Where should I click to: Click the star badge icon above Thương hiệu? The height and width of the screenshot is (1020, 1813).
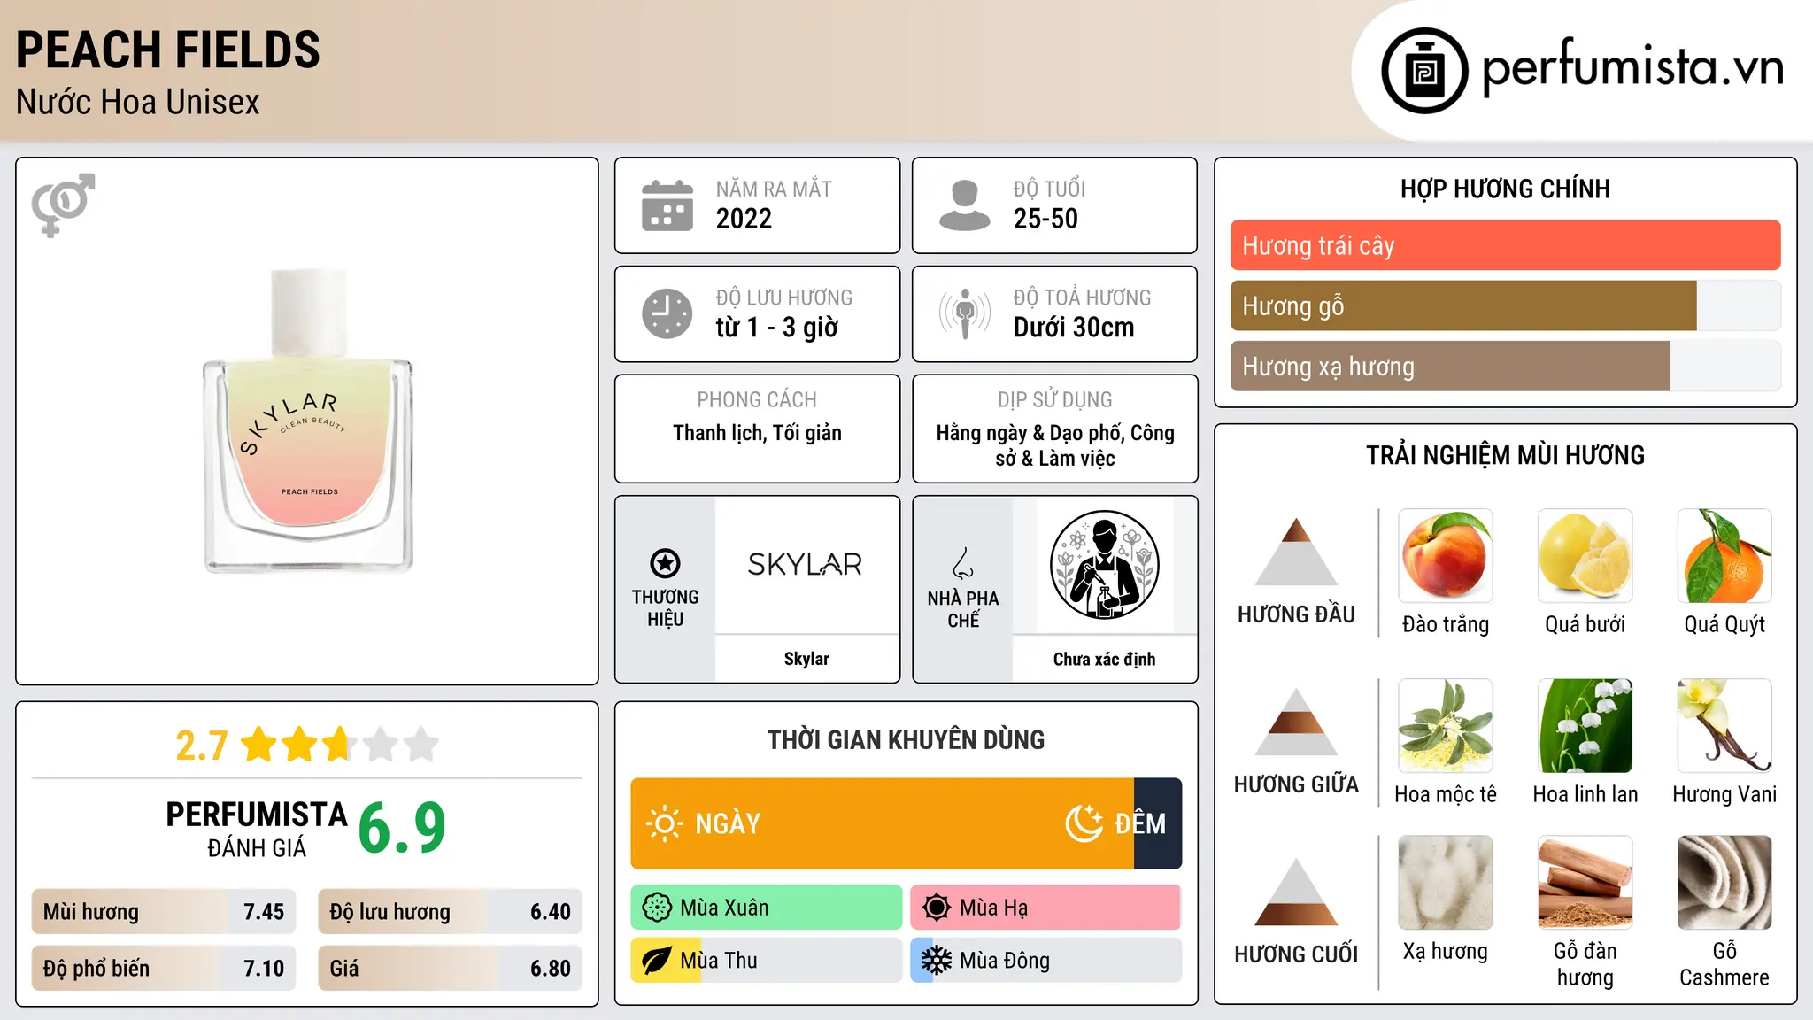pyautogui.click(x=665, y=562)
